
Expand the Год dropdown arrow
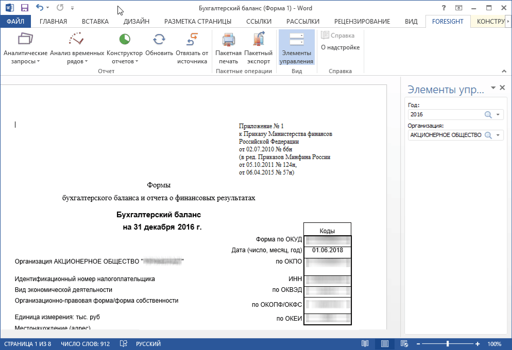click(498, 115)
